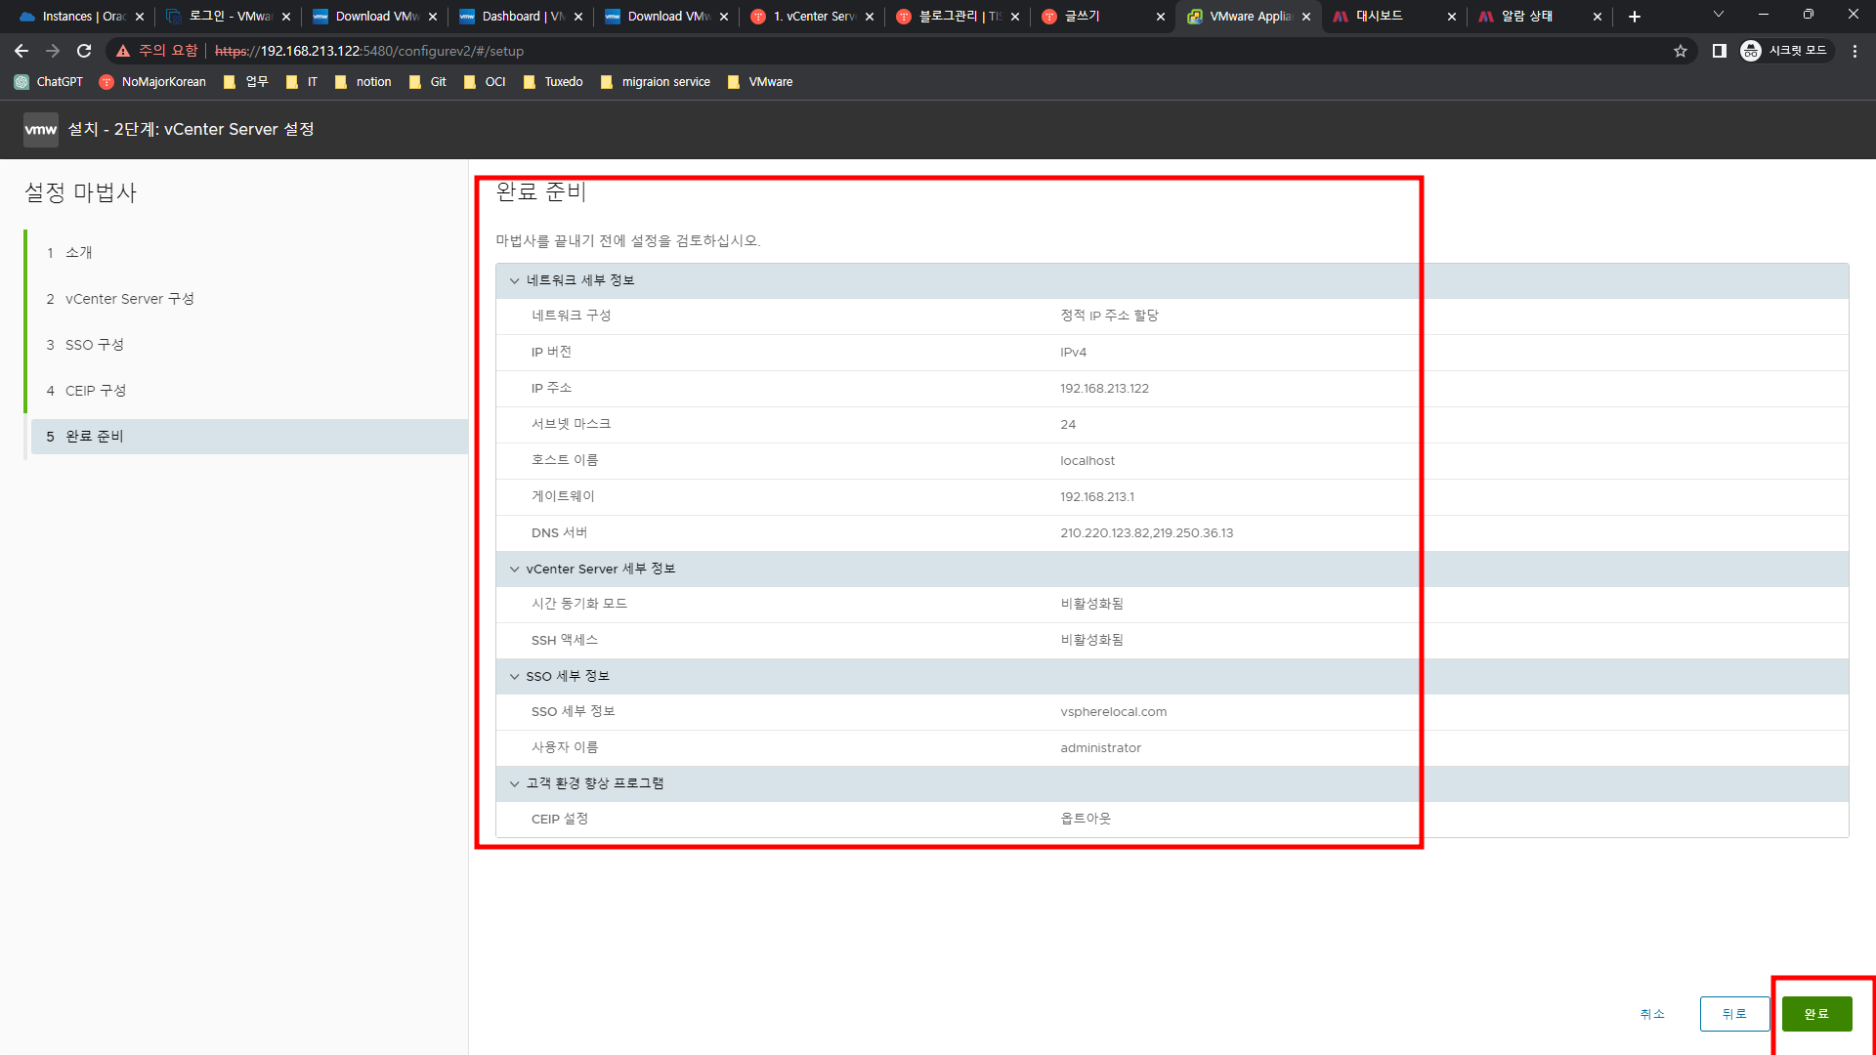Collapse 고객 환경 향상 프로그램 section
The height and width of the screenshot is (1055, 1876).
click(x=515, y=784)
